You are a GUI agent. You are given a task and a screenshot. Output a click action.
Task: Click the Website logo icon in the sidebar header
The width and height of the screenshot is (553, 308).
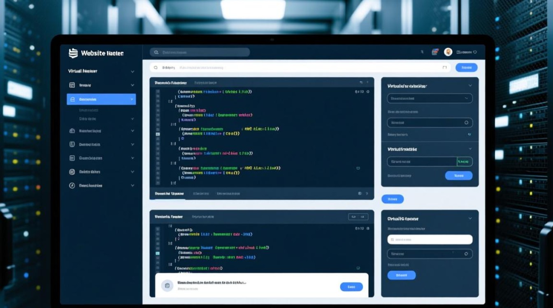(73, 53)
